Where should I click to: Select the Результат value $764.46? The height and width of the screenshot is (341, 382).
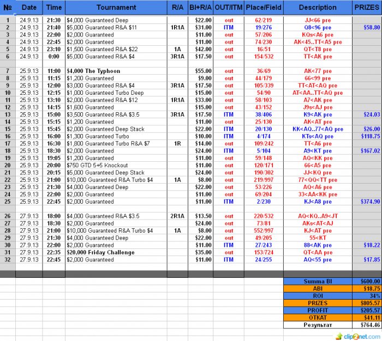tap(367, 325)
